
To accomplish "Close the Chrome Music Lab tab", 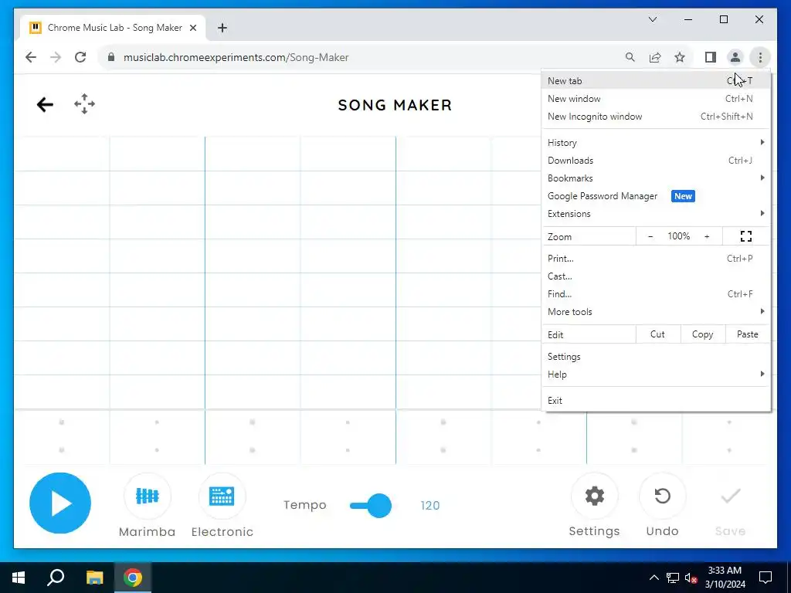I will 192,28.
